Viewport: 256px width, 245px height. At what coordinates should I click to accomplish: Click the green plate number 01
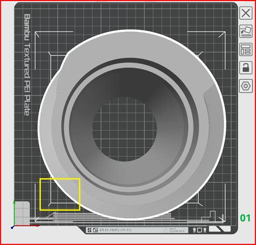[x=245, y=218]
